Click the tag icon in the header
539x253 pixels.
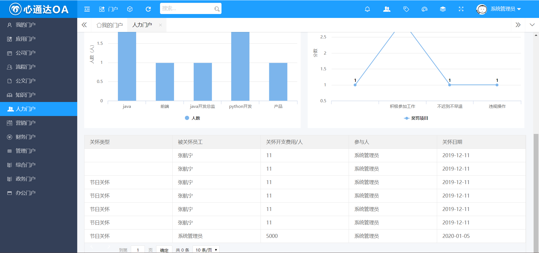(406, 9)
